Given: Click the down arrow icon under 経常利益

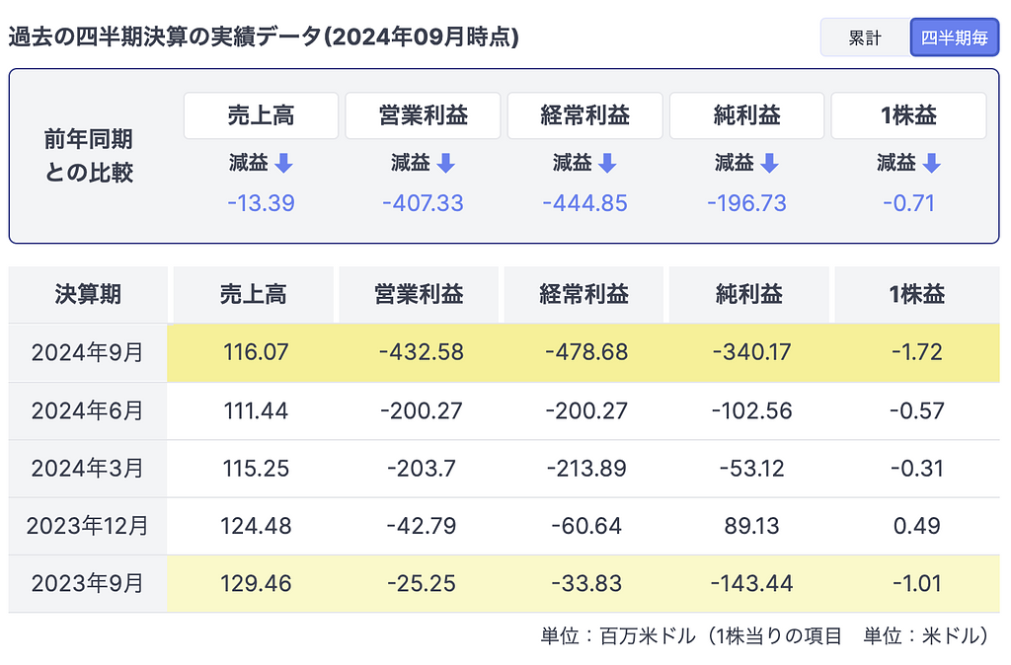Looking at the screenshot, I should pyautogui.click(x=608, y=164).
